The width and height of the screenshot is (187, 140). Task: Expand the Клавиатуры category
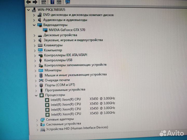[x=35, y=46]
